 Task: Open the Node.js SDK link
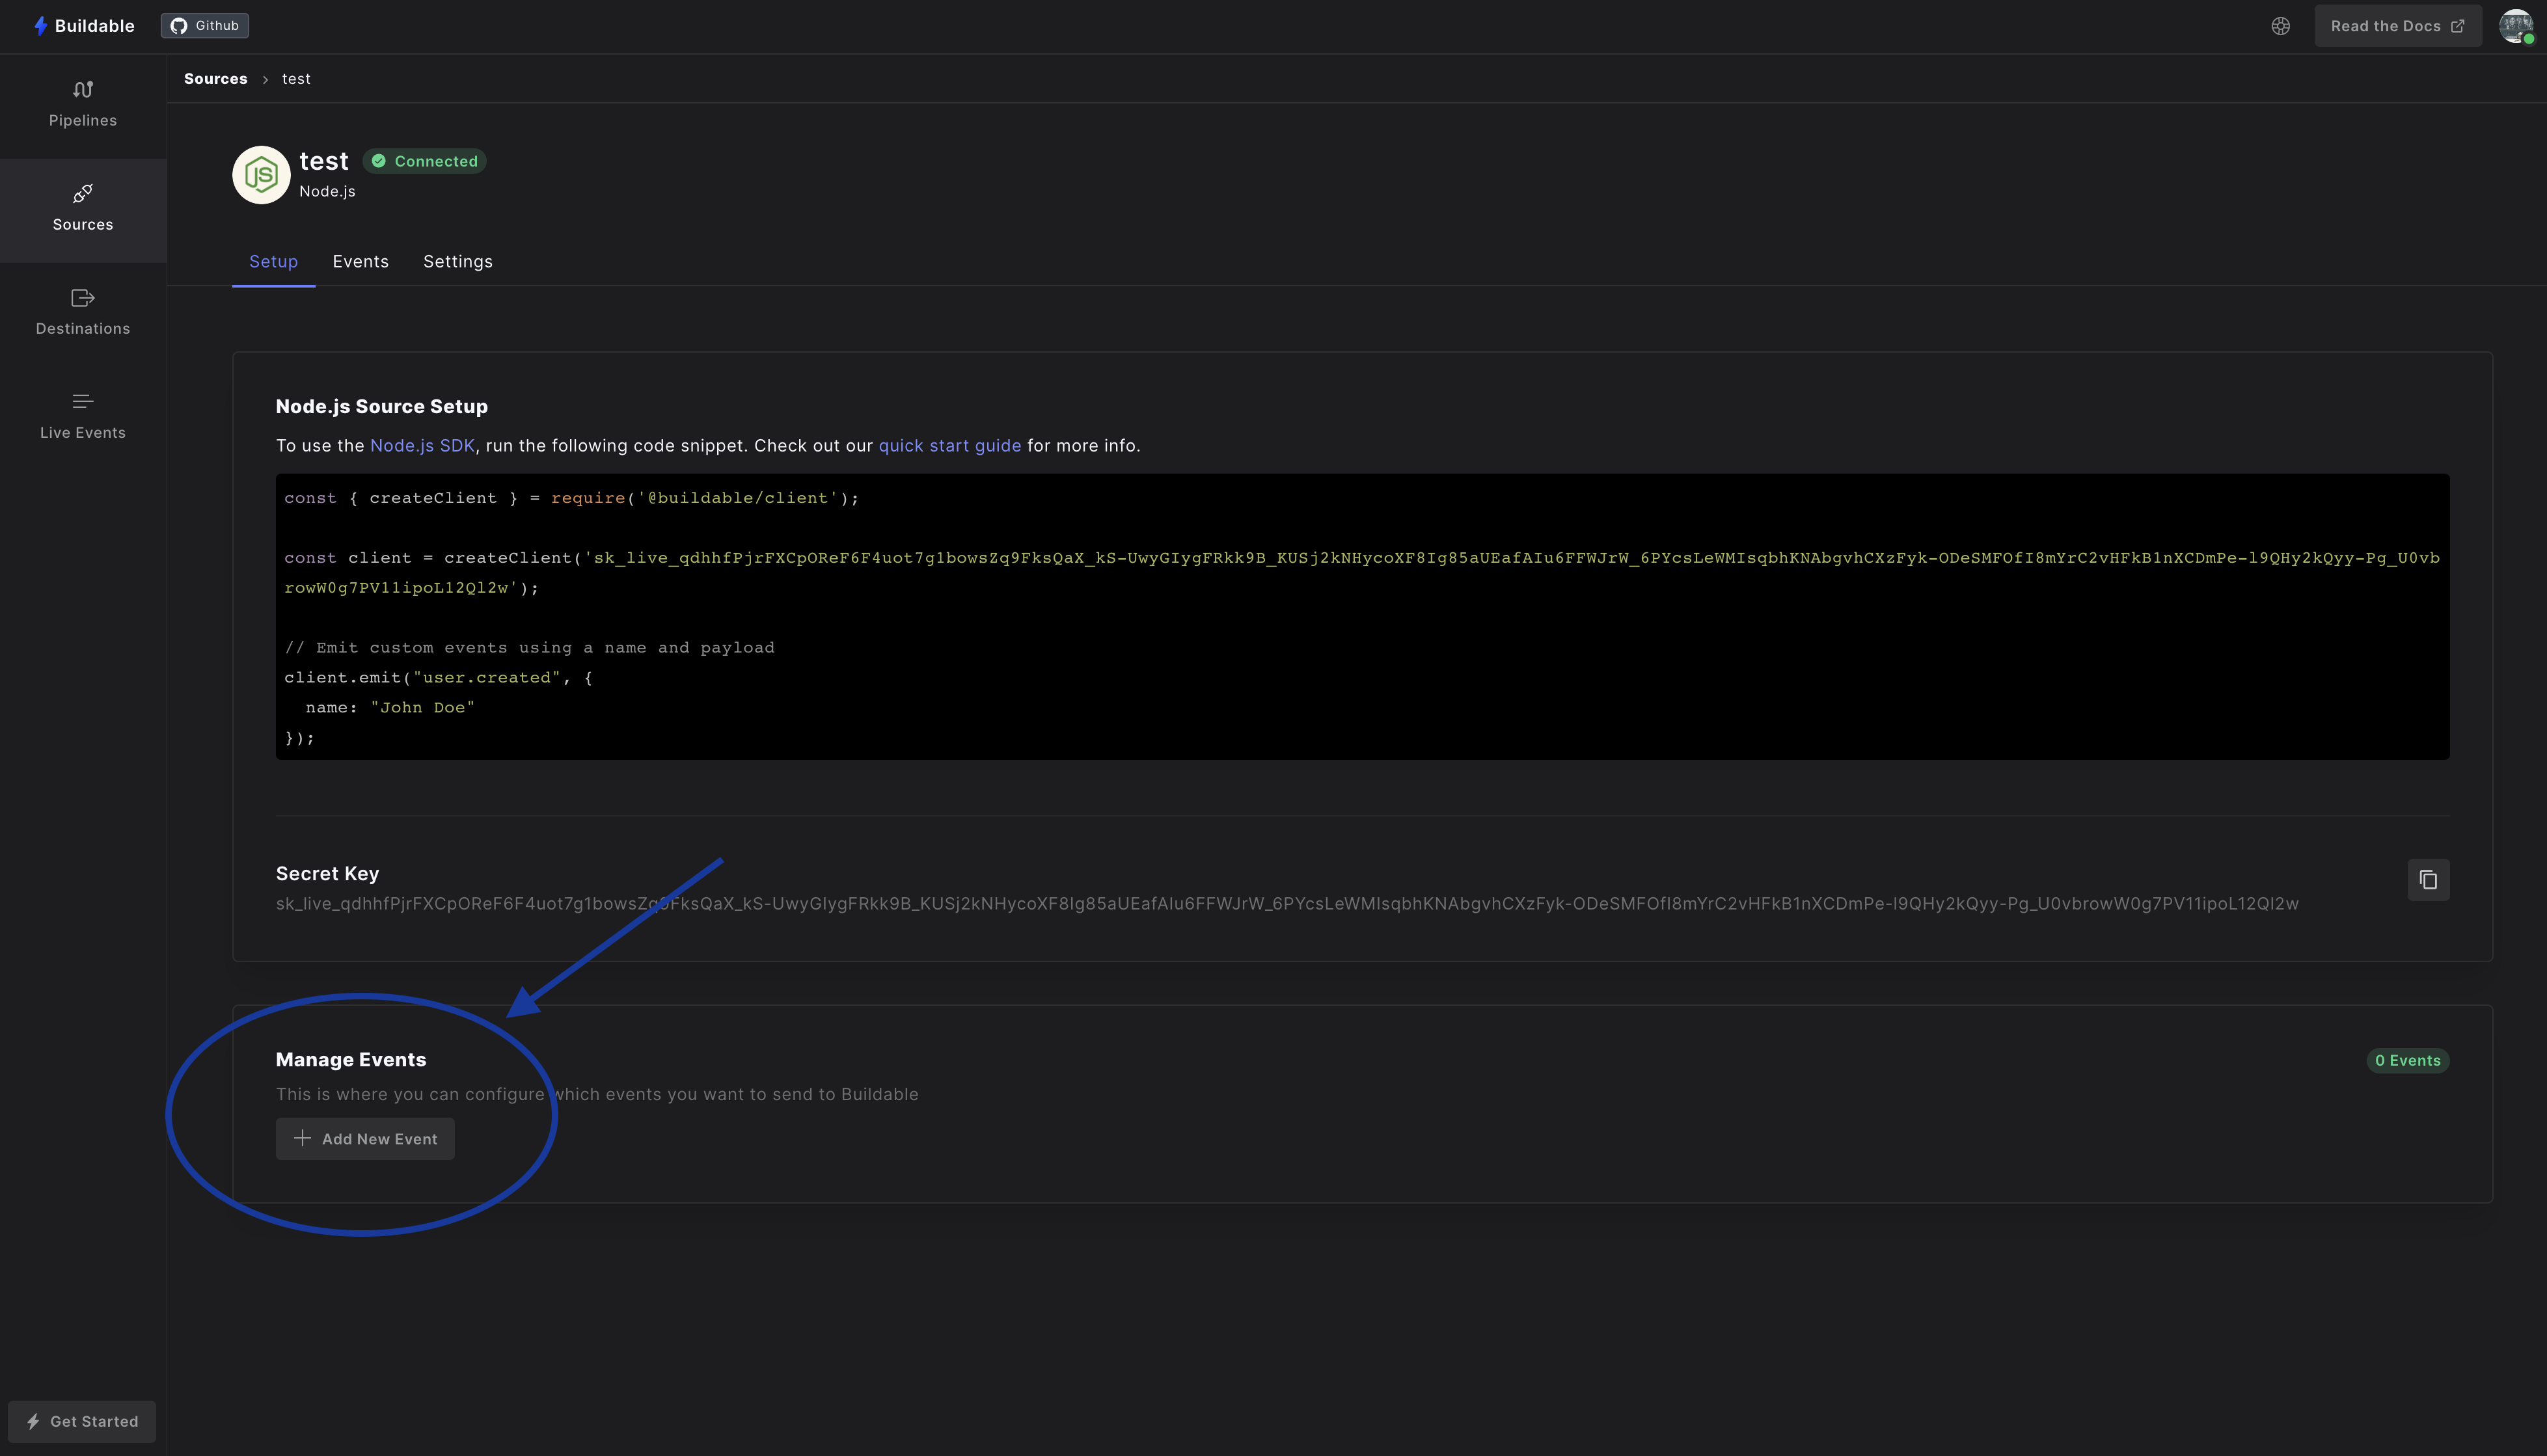(422, 446)
